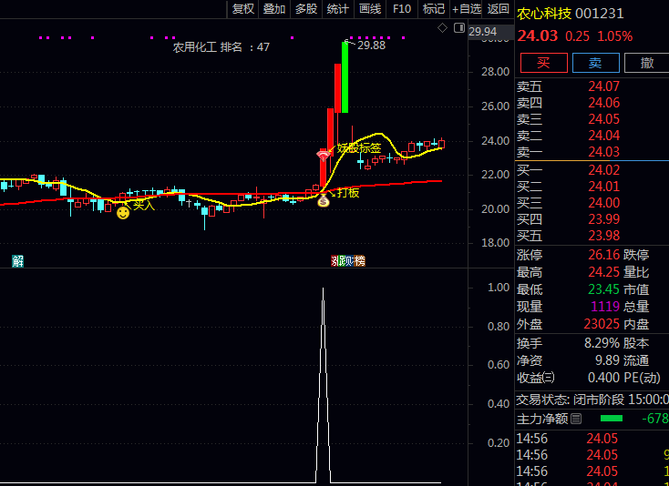Open the 统计 statistics tool
The width and height of the screenshot is (669, 486).
point(338,9)
